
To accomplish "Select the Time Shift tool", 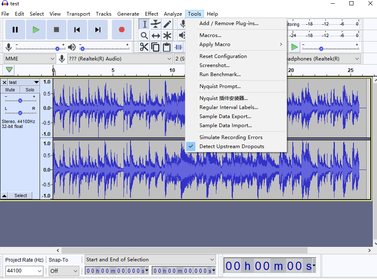I will [x=156, y=35].
